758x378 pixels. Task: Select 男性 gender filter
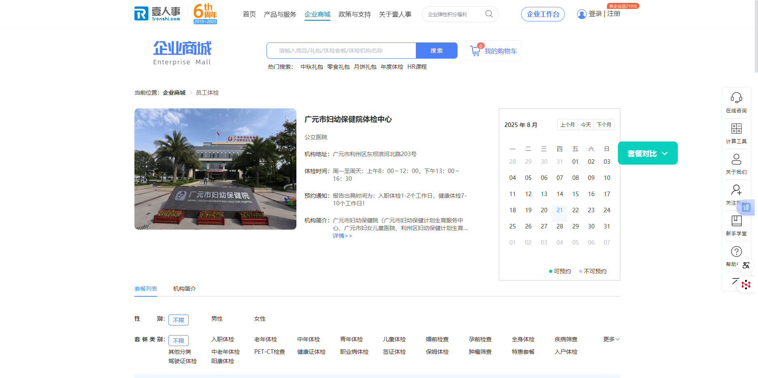217,319
